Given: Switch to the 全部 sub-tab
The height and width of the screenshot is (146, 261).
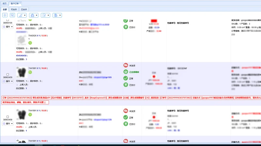Looking at the screenshot, I should (5, 9).
